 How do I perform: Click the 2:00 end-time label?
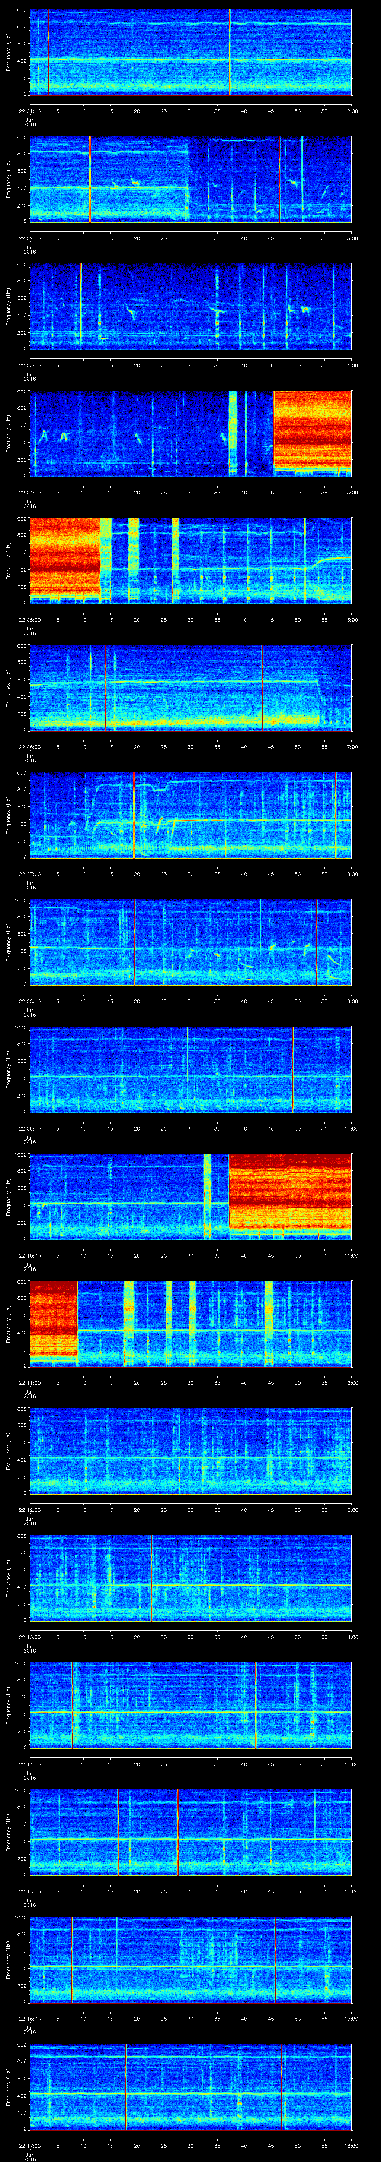click(x=352, y=111)
